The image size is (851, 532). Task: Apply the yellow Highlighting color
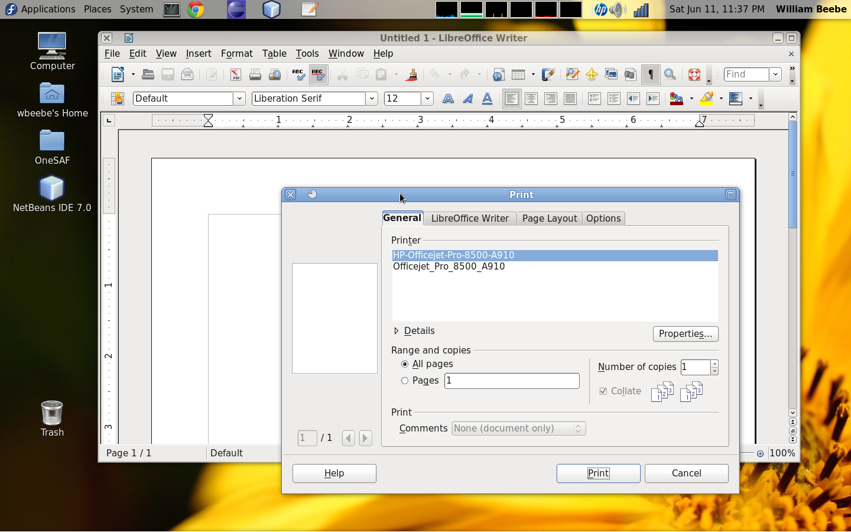point(706,99)
